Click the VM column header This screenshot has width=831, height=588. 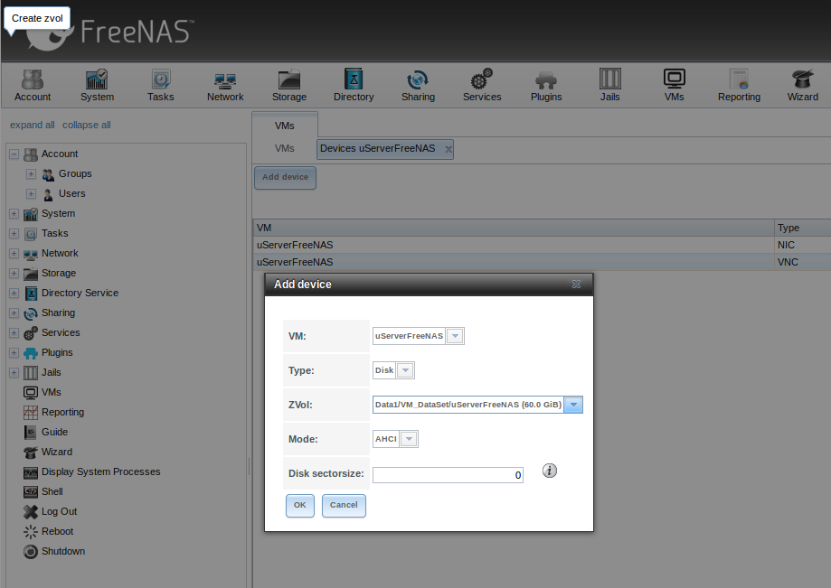[x=513, y=229]
